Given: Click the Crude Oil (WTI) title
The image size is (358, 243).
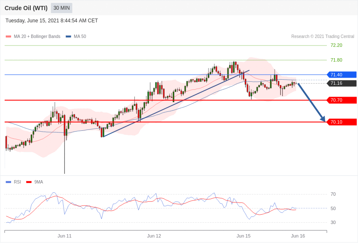Looking at the screenshot, I should pos(26,8).
